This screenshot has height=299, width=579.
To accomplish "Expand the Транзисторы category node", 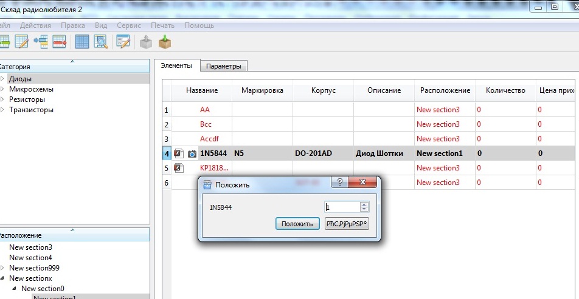I will point(3,110).
